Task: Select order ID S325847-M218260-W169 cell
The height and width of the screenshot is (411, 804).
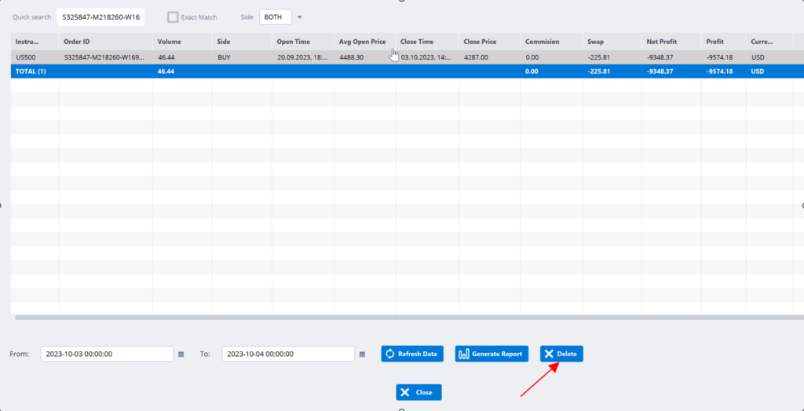Action: pyautogui.click(x=106, y=57)
